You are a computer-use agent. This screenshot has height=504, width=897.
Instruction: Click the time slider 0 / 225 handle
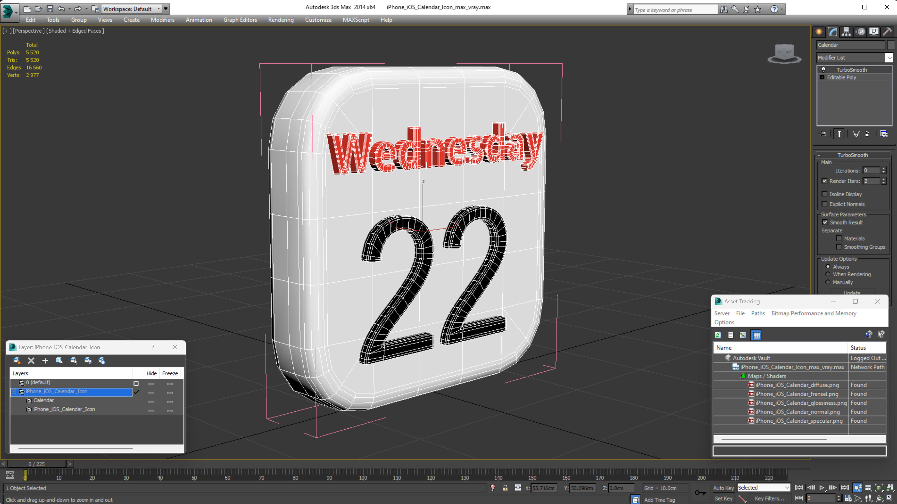point(36,464)
